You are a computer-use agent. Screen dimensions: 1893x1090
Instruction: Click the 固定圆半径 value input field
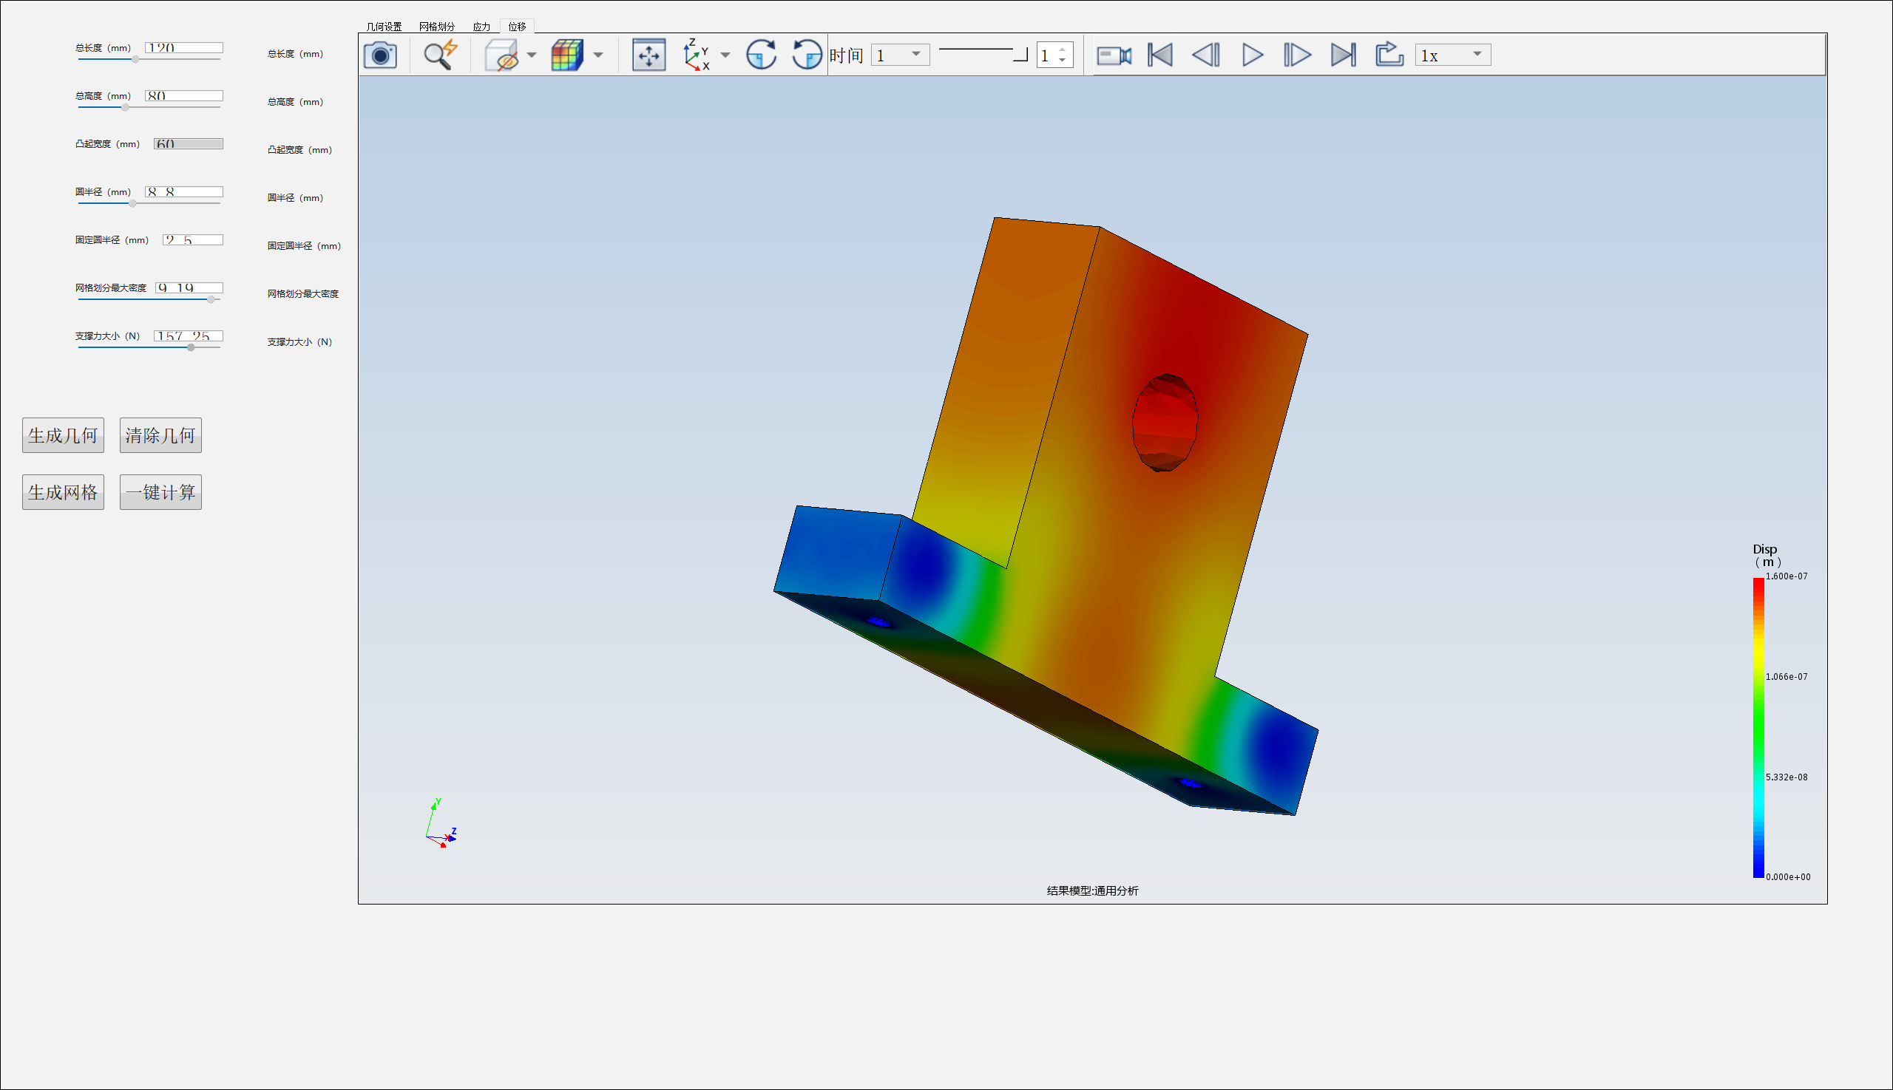coord(192,239)
